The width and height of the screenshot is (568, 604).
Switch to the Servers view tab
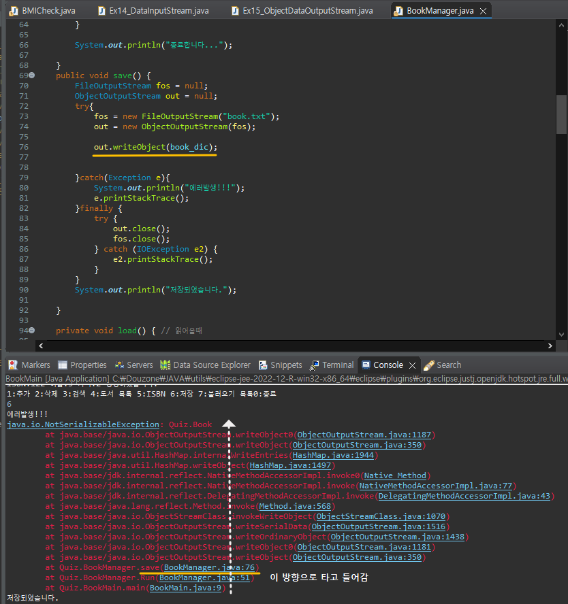pos(133,365)
